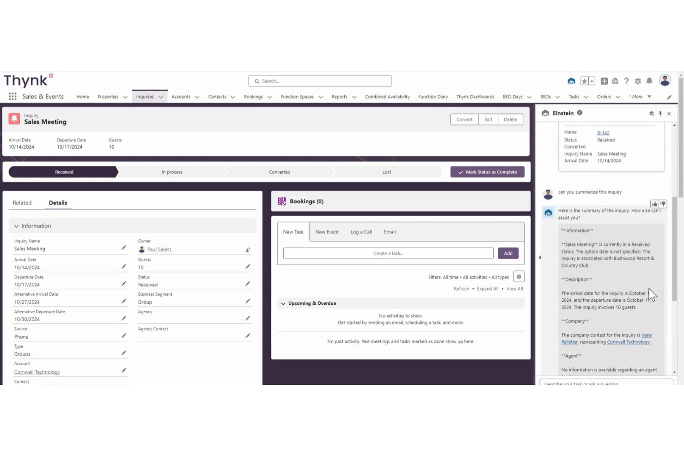
Task: Open the Bookings tab dropdown arrow
Action: tap(269, 97)
